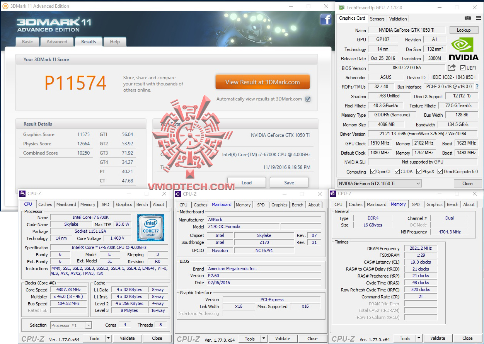This screenshot has width=484, height=344.
Task: Expand Tools dropdown arrow in middle CPU-Z
Action: [263, 339]
